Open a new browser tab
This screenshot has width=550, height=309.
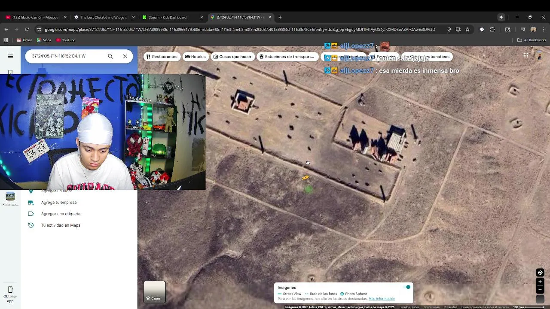(280, 17)
